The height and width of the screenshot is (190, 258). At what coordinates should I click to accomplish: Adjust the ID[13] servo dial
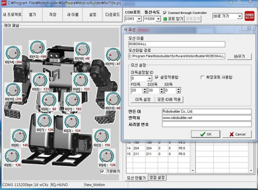[x=37, y=48]
